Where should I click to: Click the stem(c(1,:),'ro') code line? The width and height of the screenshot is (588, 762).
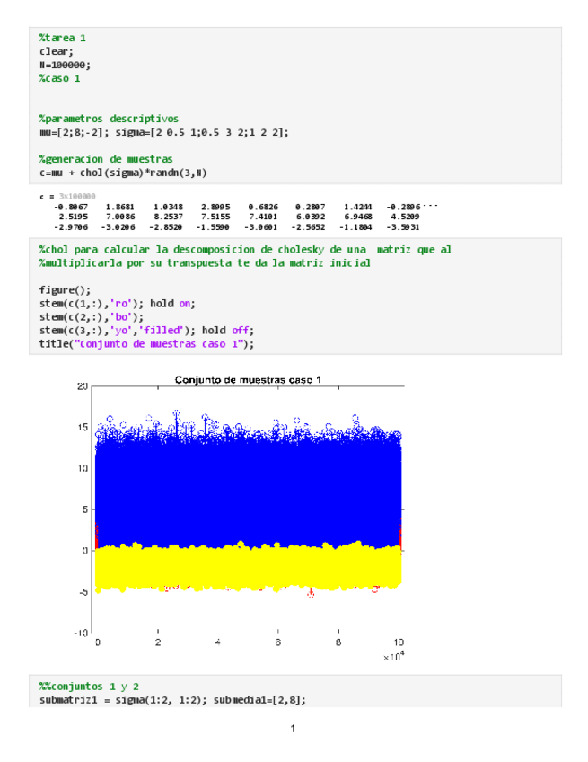point(117,304)
